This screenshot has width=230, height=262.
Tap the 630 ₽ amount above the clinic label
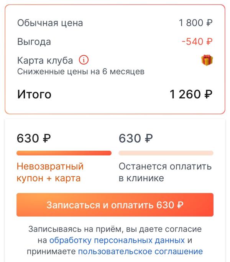tap(136, 138)
